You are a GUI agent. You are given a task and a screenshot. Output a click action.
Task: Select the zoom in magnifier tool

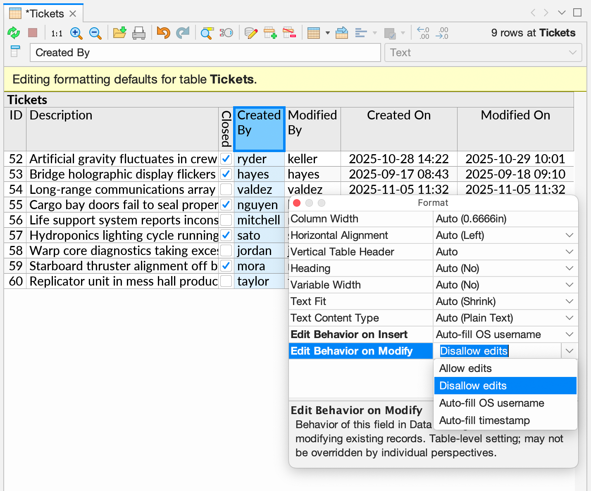[76, 33]
